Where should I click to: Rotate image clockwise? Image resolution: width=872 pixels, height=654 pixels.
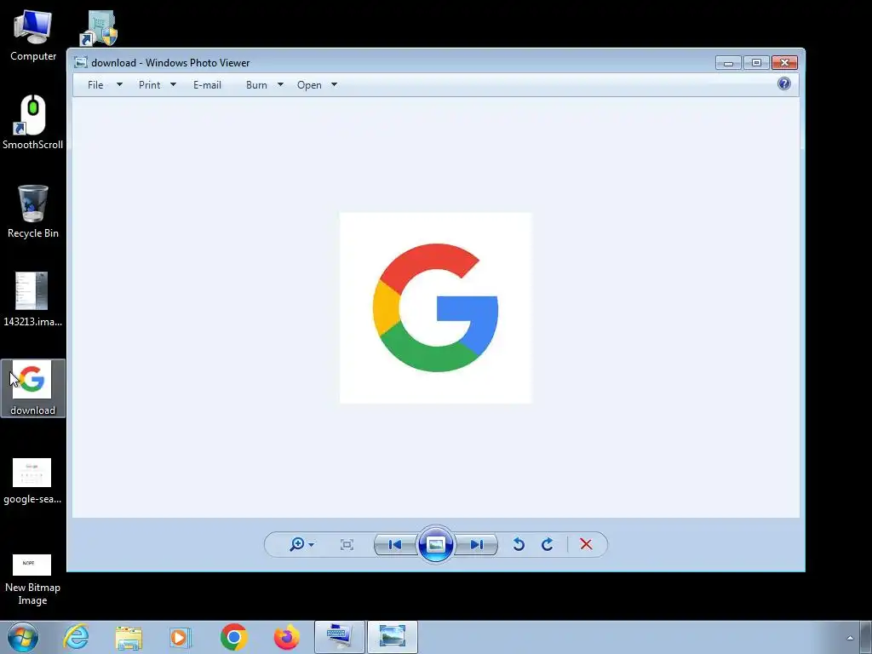coord(548,544)
